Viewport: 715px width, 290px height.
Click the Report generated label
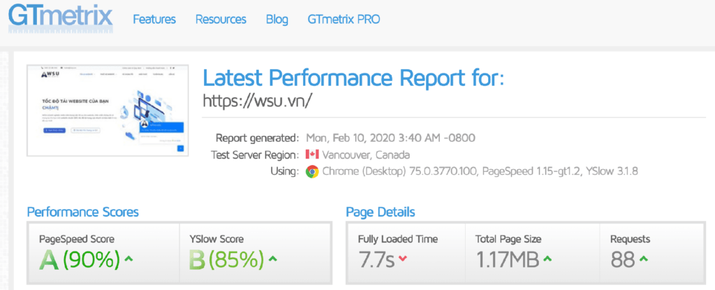(258, 138)
